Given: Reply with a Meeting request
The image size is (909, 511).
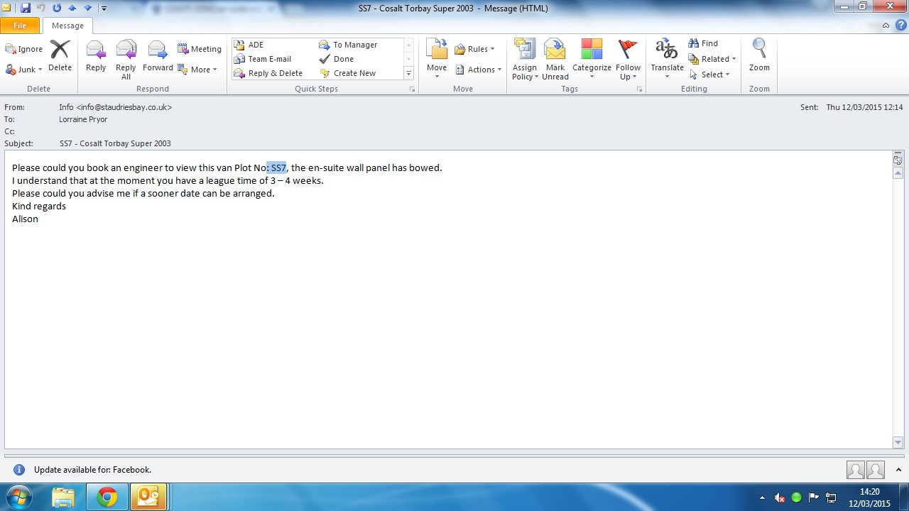Looking at the screenshot, I should point(200,49).
